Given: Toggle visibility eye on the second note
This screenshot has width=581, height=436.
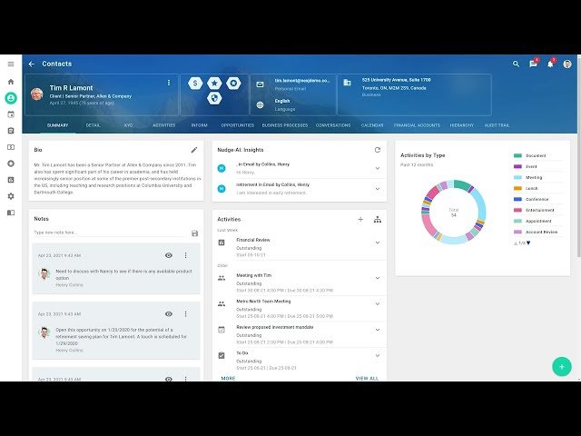Looking at the screenshot, I should pyautogui.click(x=169, y=314).
